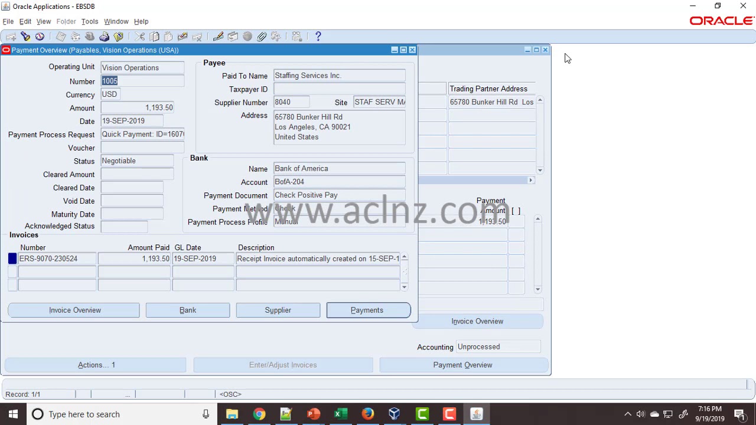Click the Invoice Overview button in Payment Overview
Image resolution: width=756 pixels, height=425 pixels.
74,310
